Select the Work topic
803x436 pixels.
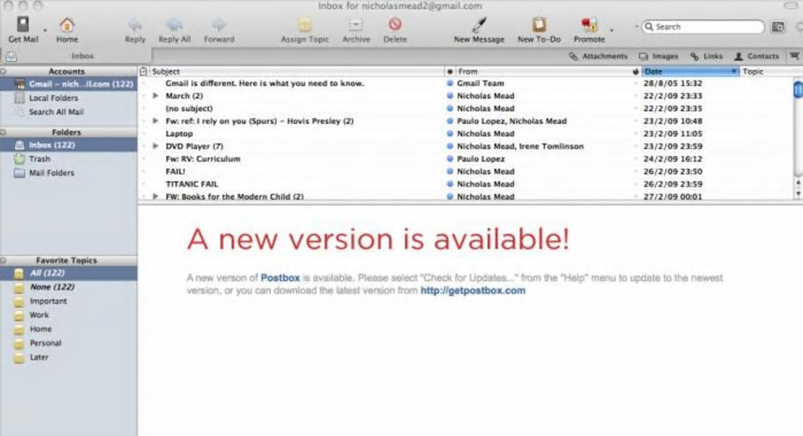[x=39, y=315]
